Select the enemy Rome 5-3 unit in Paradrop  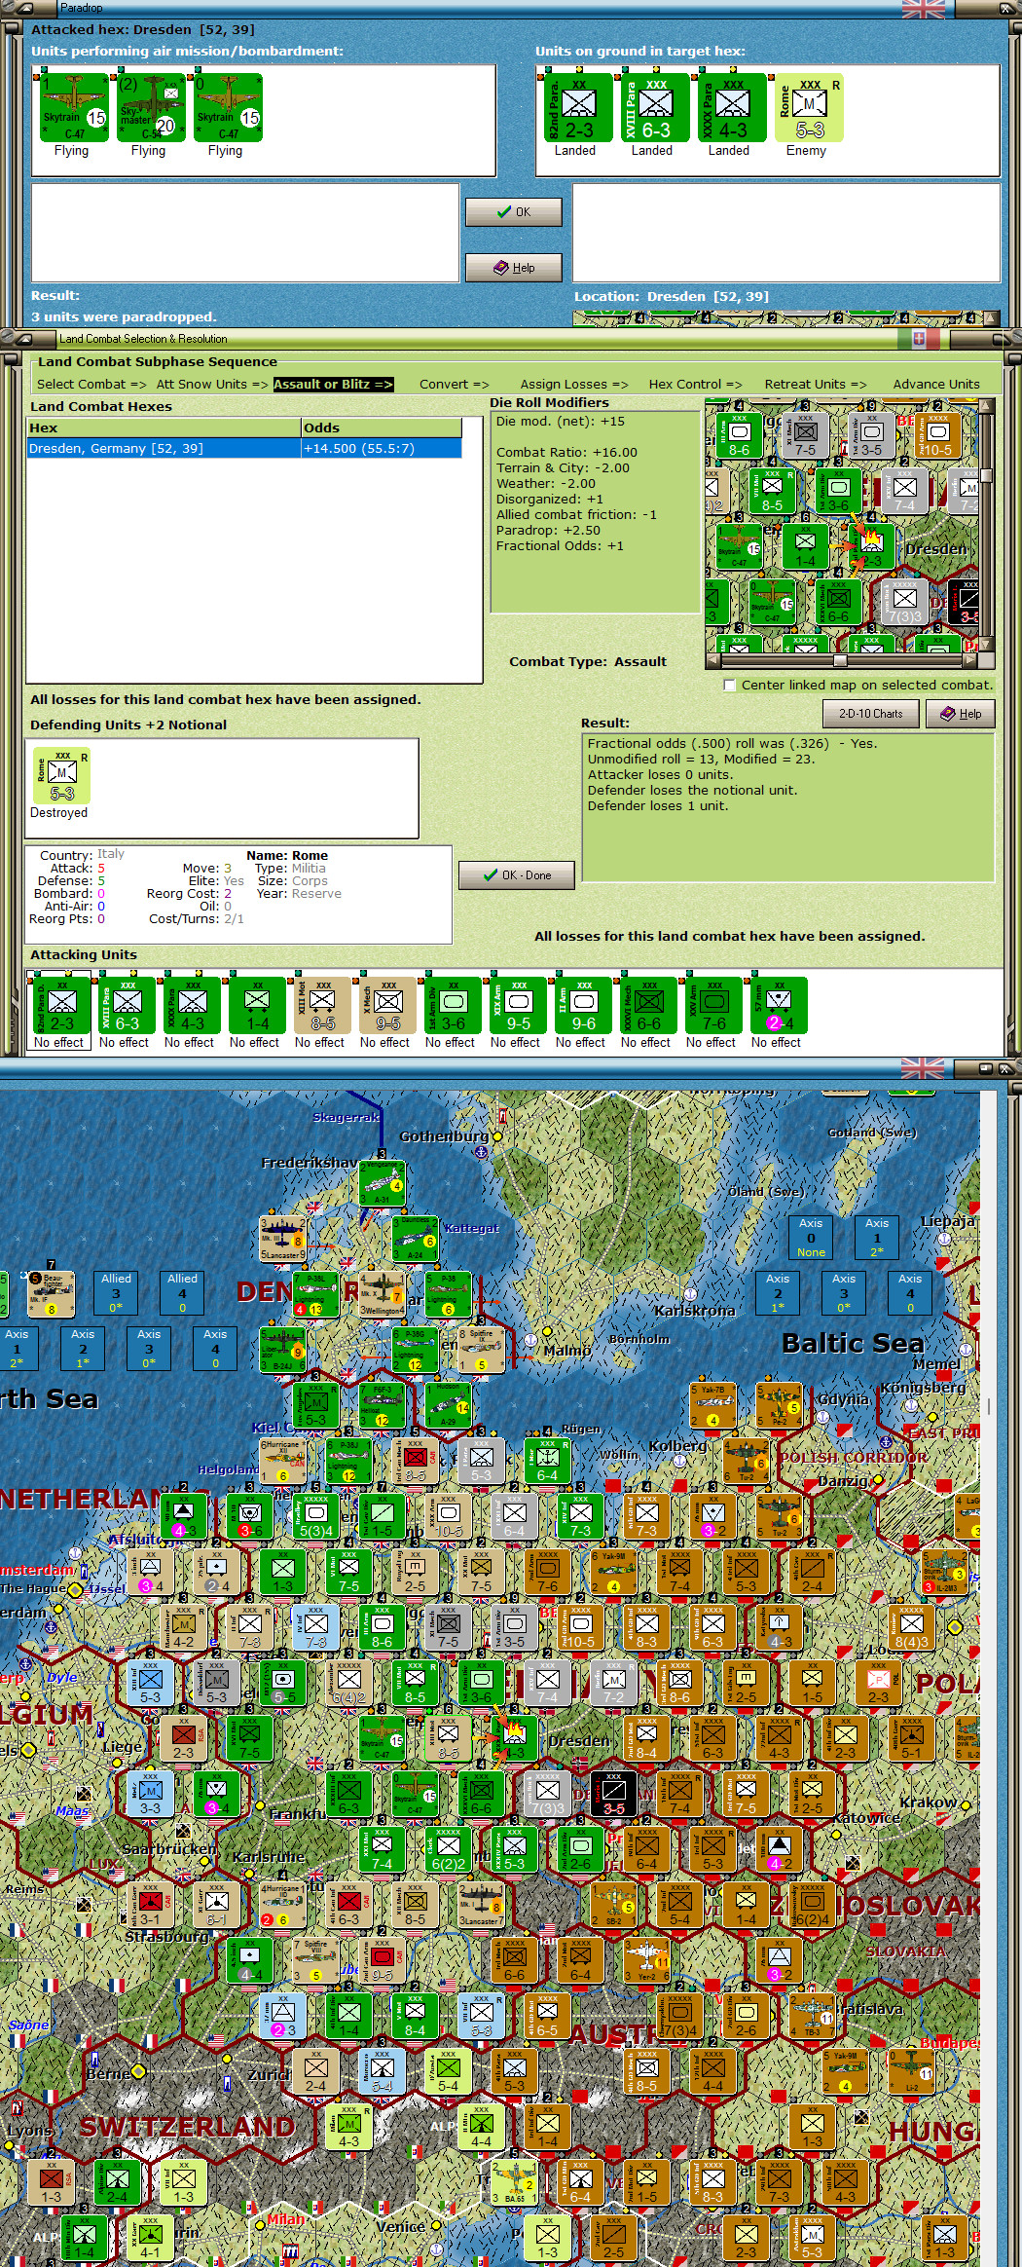click(x=808, y=107)
